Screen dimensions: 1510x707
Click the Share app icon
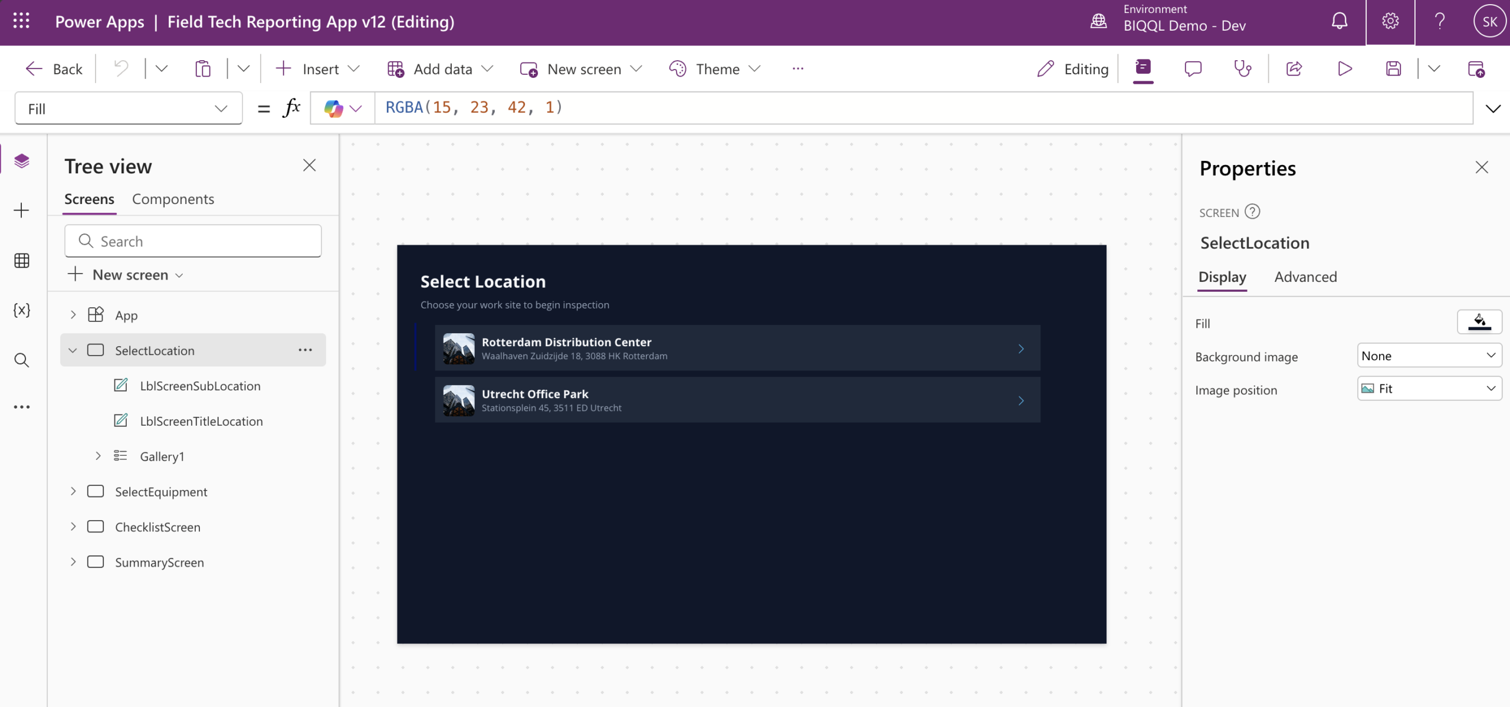(x=1294, y=68)
